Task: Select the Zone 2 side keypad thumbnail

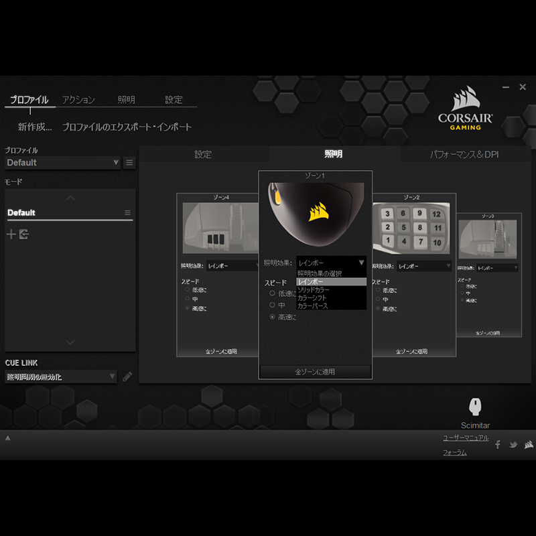Action: pyautogui.click(x=411, y=228)
